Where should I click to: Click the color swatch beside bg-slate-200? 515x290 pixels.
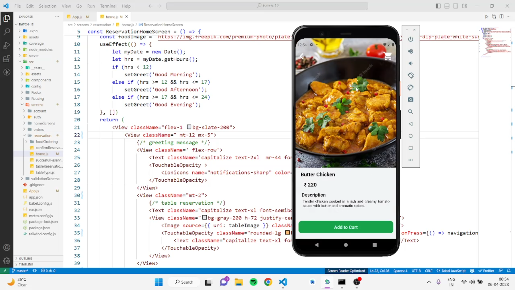[189, 127]
